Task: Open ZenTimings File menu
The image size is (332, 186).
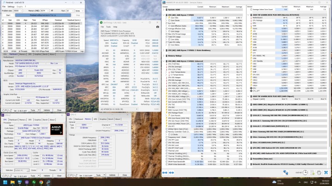Action: point(102,27)
